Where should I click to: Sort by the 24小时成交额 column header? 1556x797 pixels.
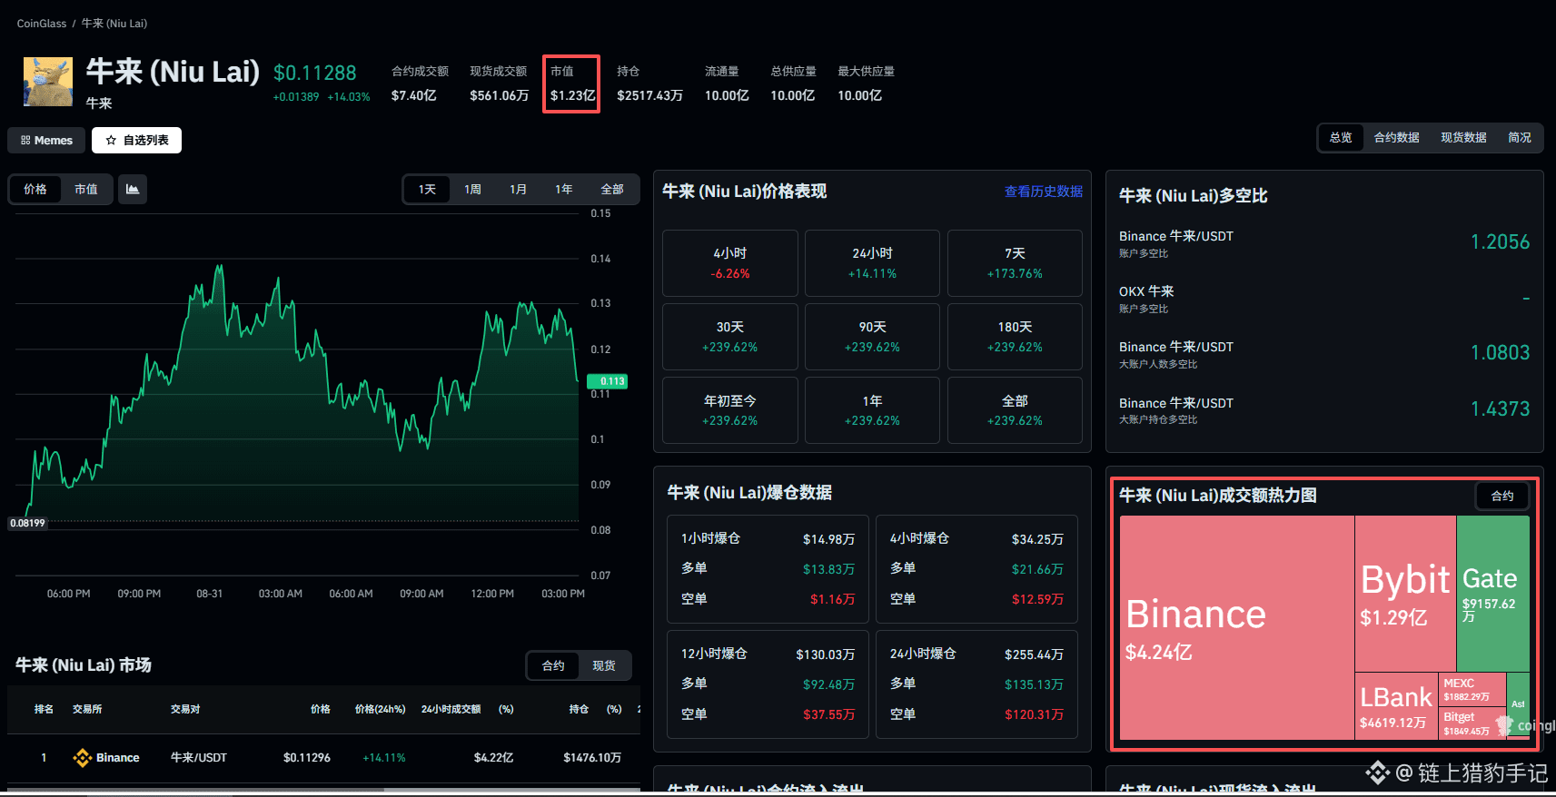[451, 709]
